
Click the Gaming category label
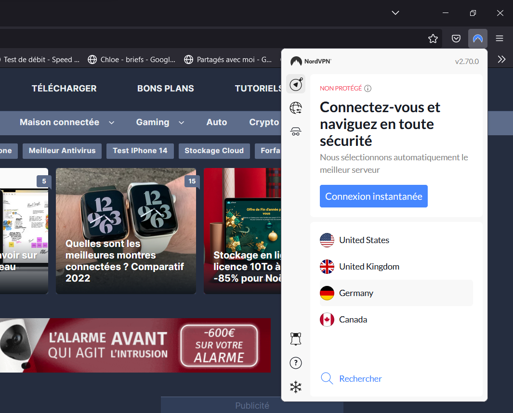(153, 122)
